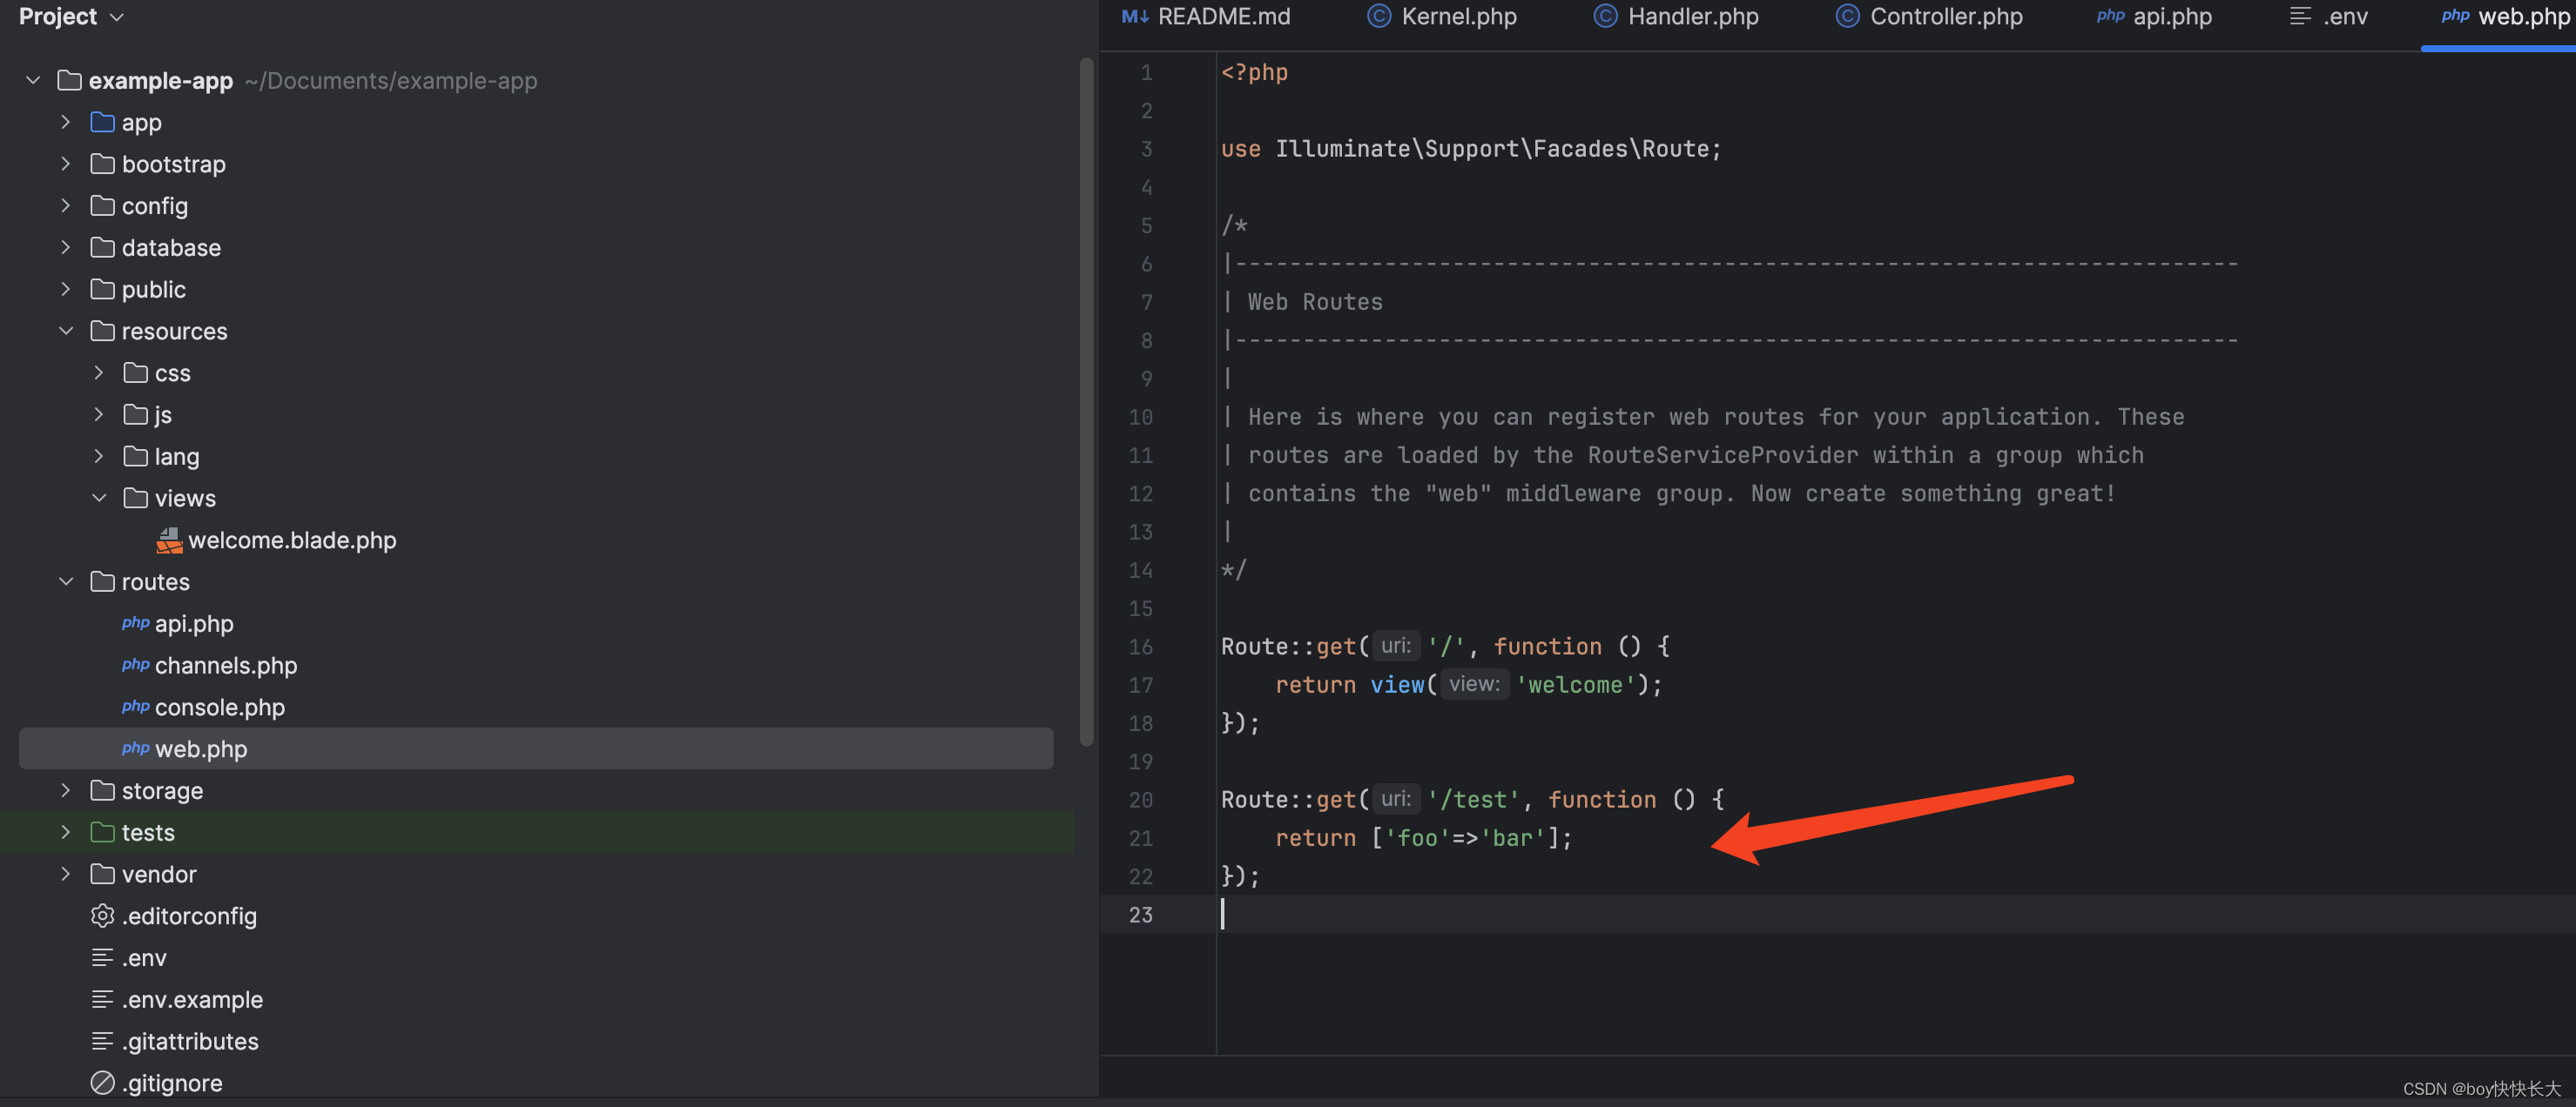Click the view function call on line 17
2576x1107 pixels.
click(1397, 686)
